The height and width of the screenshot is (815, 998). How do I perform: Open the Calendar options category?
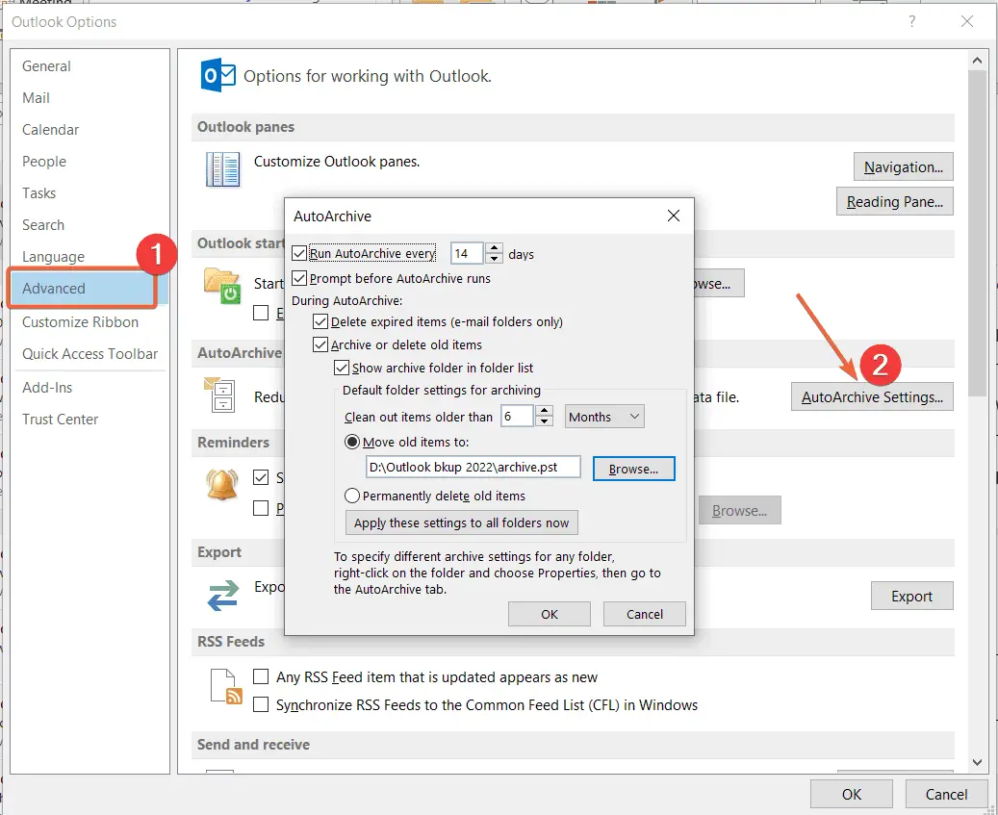pos(50,130)
